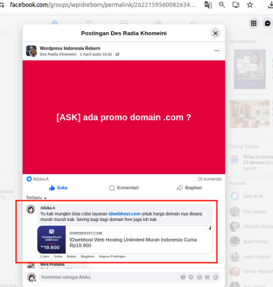Click the download icon in browser toolbar
This screenshot has height=287, width=273.
(x=271, y=5)
